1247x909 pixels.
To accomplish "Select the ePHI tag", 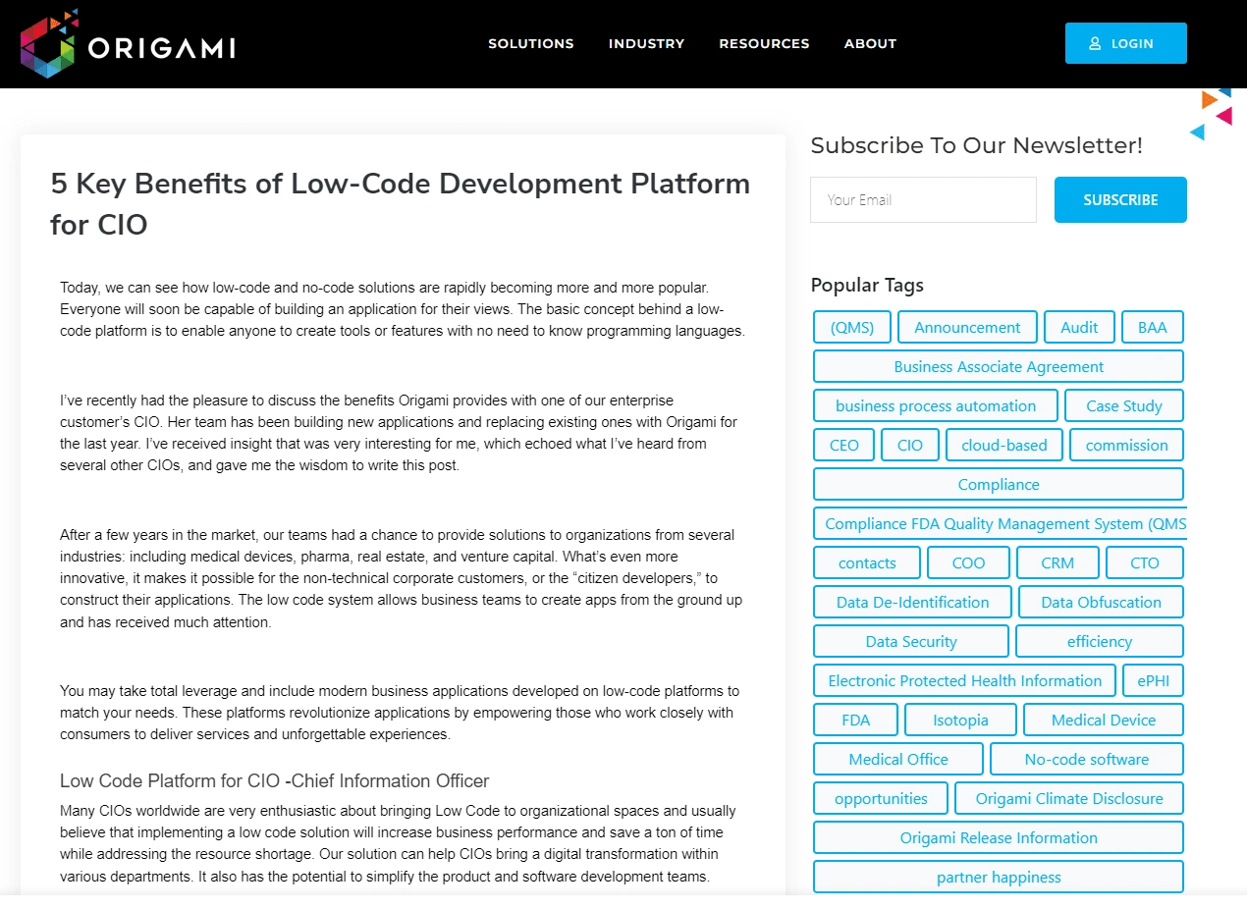I will (1154, 680).
